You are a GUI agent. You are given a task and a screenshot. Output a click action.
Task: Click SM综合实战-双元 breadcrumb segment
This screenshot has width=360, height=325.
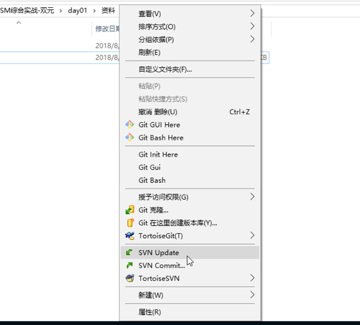(x=27, y=11)
